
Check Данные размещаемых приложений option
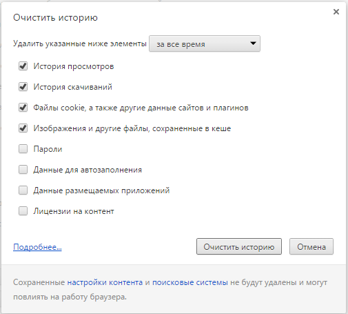(x=23, y=190)
